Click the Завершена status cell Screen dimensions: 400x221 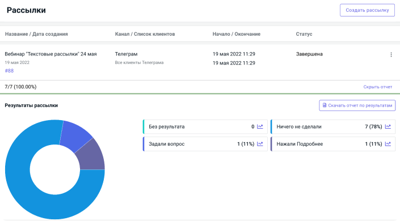[x=309, y=54]
